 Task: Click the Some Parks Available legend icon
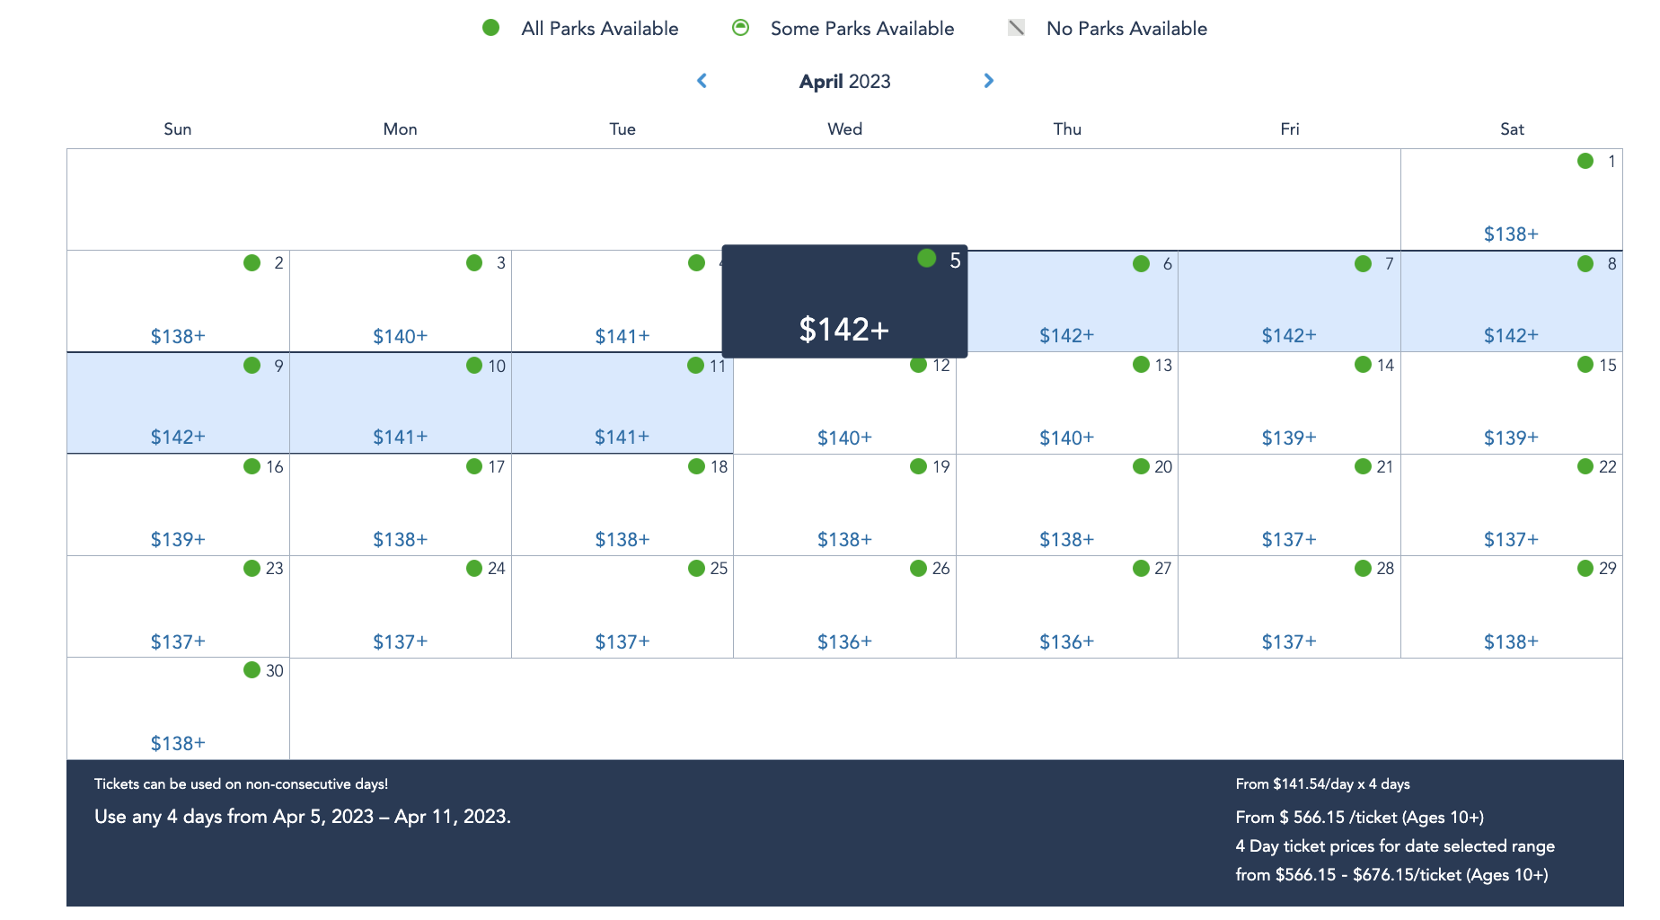pyautogui.click(x=740, y=28)
